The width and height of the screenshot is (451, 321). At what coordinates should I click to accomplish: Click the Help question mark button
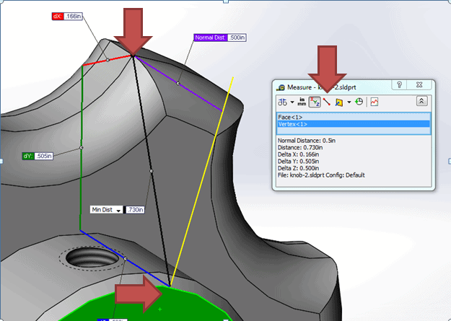point(398,85)
